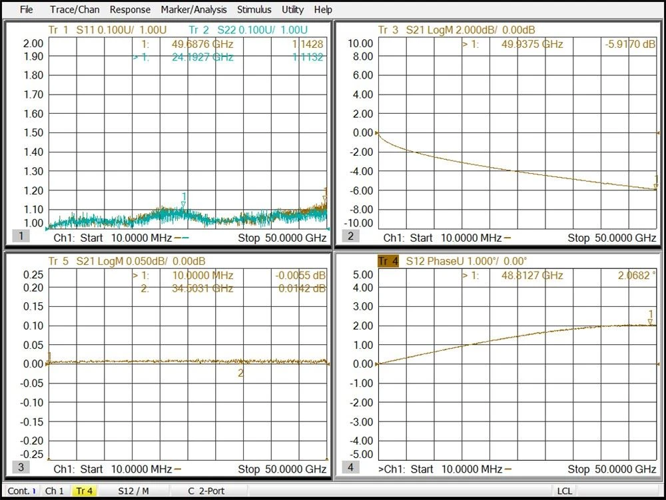Click the 2.0682° phase marker value
The image size is (666, 500).
tap(636, 276)
